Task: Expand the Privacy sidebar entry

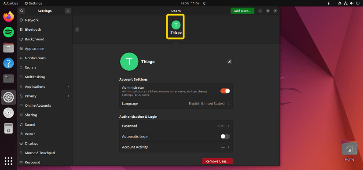Action: tap(45, 96)
